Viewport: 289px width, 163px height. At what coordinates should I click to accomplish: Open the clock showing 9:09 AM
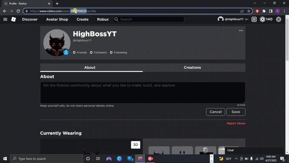tap(271, 158)
